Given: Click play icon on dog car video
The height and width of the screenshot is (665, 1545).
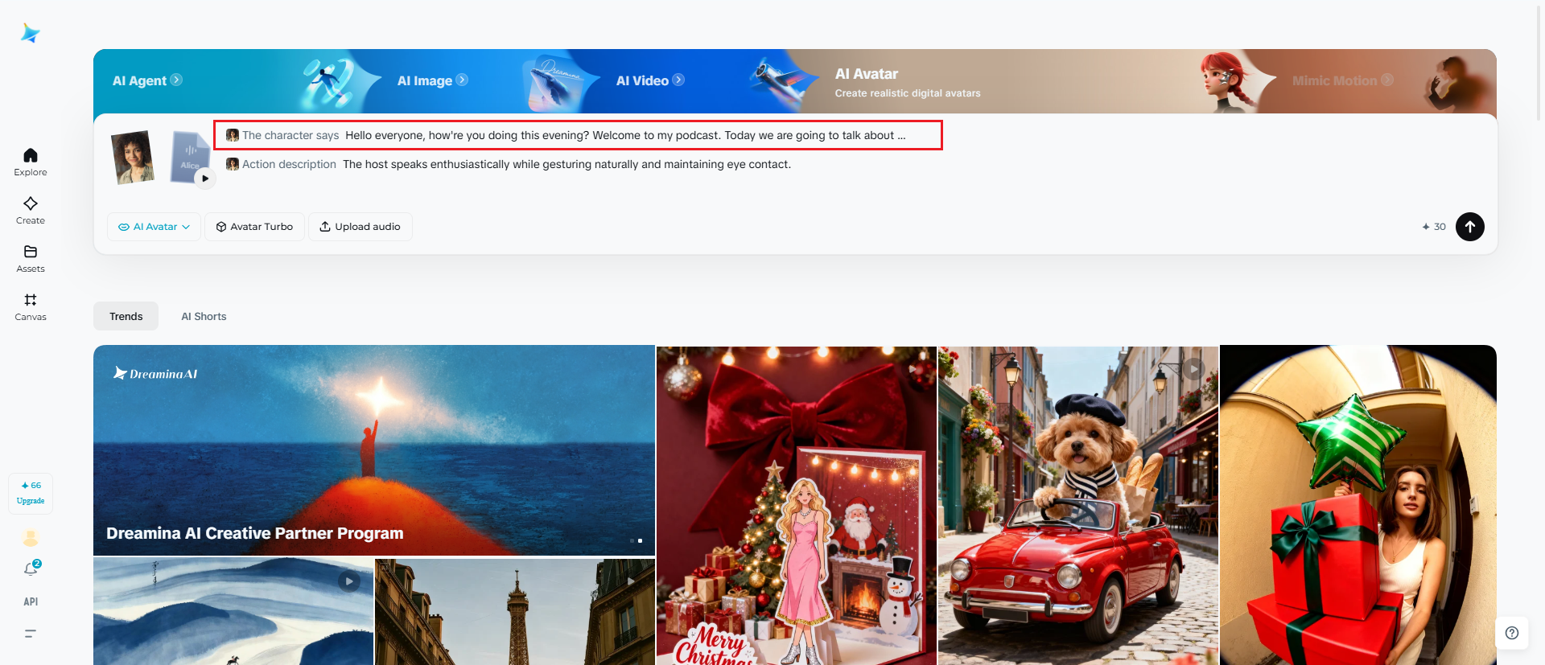Looking at the screenshot, I should point(1193,369).
